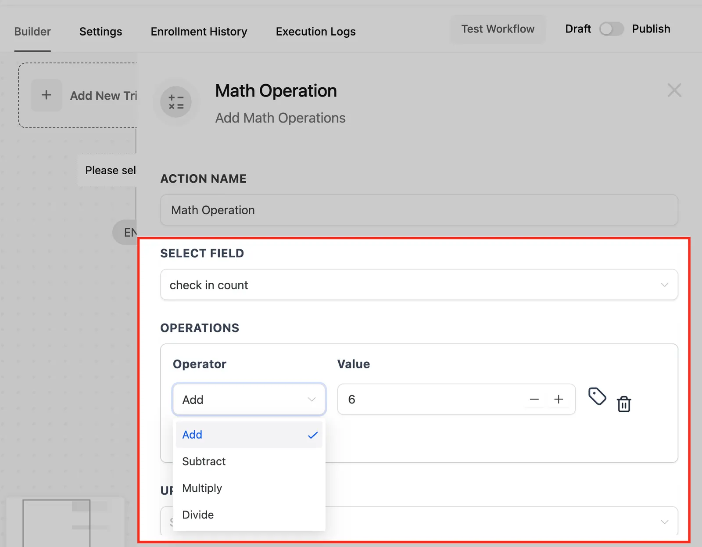This screenshot has height=547, width=702.
Task: Decrease the value with the minus stepper
Action: tap(534, 399)
